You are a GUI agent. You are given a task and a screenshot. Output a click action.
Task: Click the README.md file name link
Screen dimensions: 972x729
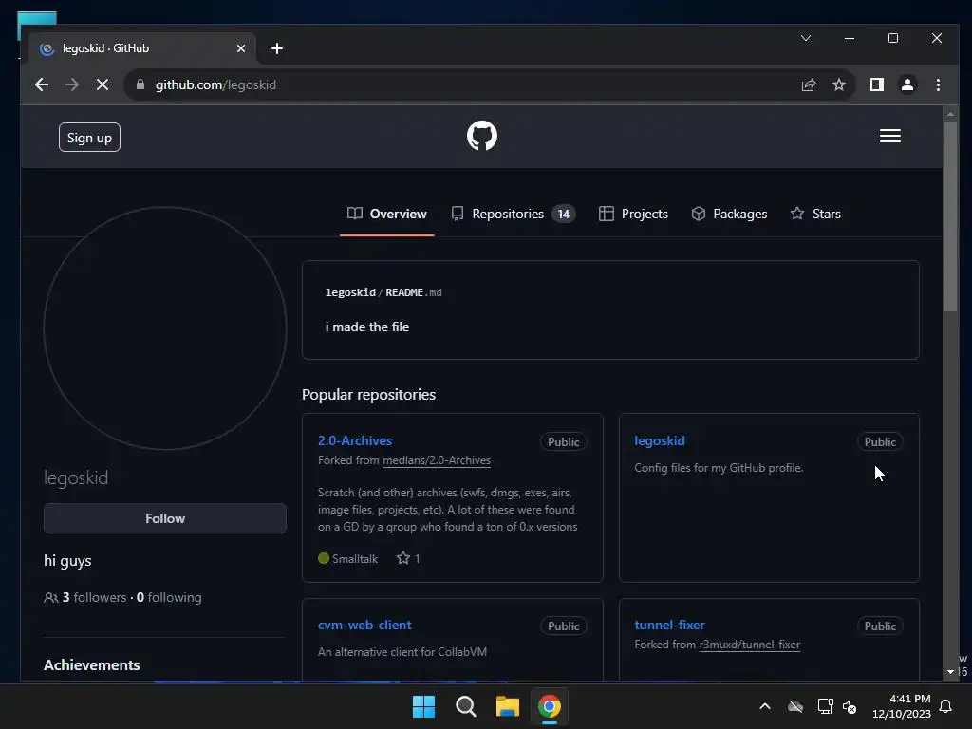414,292
